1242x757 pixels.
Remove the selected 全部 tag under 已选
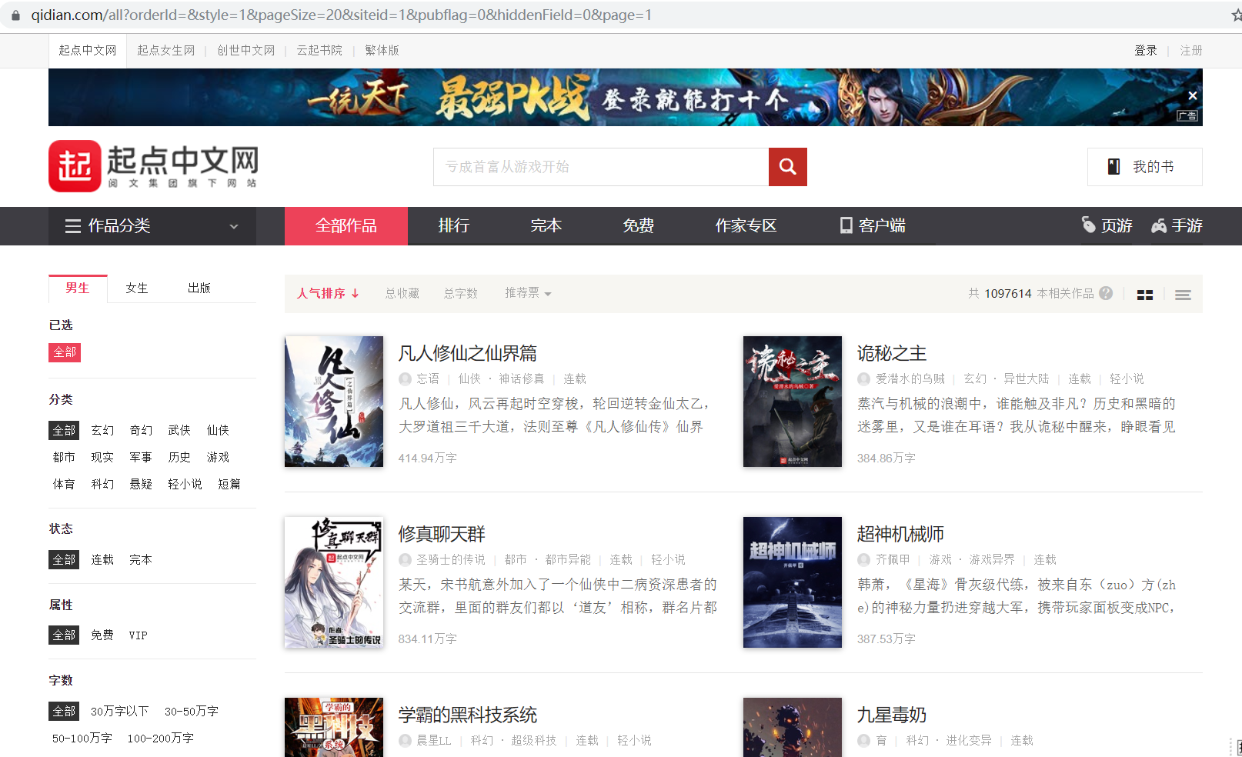click(65, 352)
